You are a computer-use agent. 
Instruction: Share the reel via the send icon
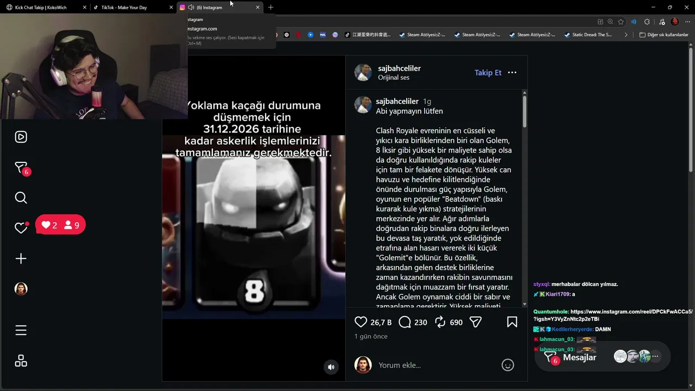pyautogui.click(x=476, y=322)
